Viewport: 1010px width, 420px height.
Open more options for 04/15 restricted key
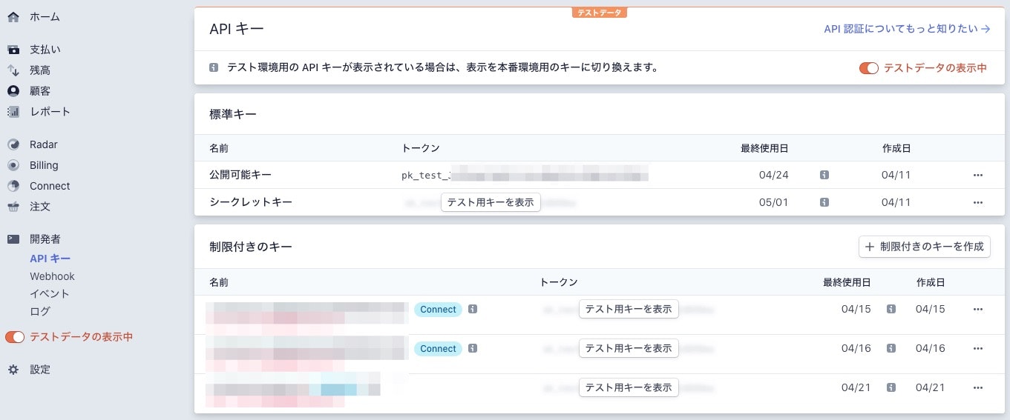pos(977,309)
